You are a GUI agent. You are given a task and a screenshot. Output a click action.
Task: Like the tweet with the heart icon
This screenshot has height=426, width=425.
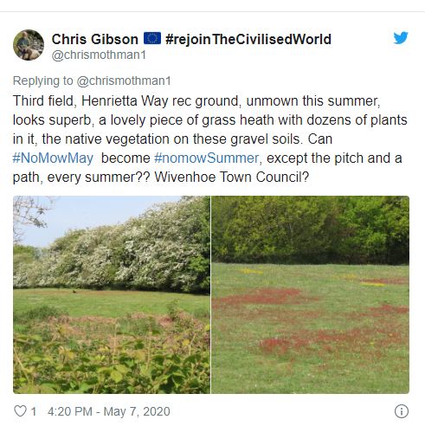[20, 411]
